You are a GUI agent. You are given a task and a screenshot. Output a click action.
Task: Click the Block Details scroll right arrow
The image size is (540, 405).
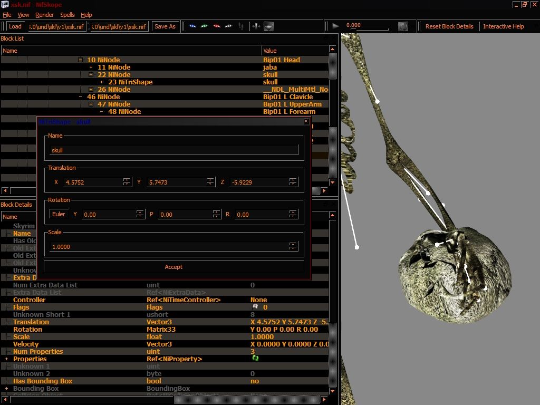pos(324,400)
